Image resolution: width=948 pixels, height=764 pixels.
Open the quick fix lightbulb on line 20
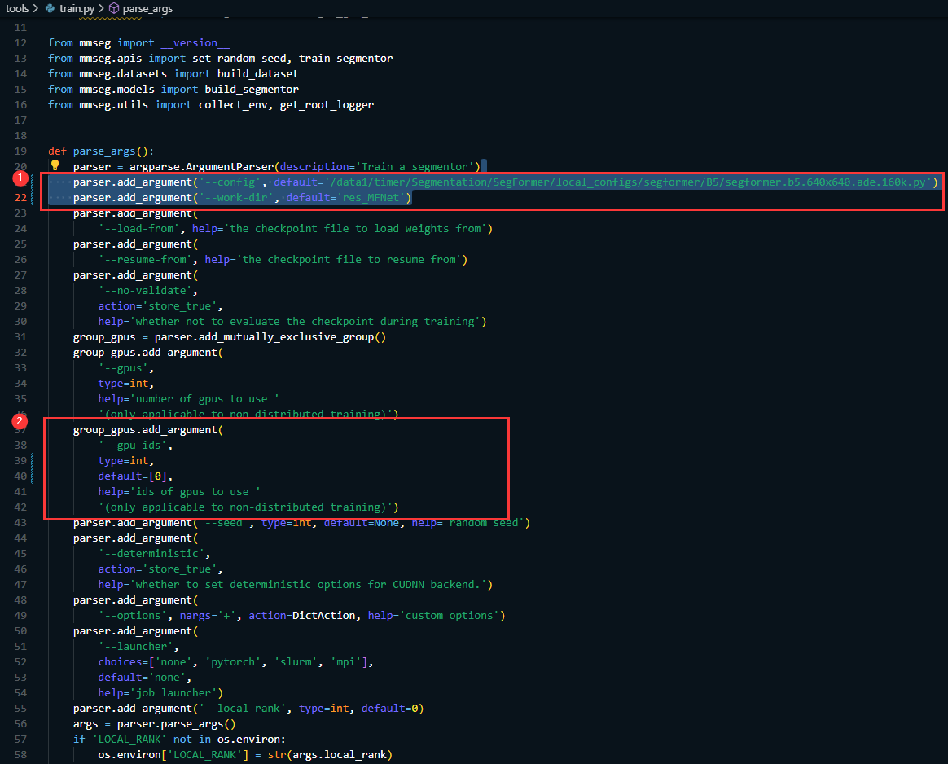[x=55, y=165]
